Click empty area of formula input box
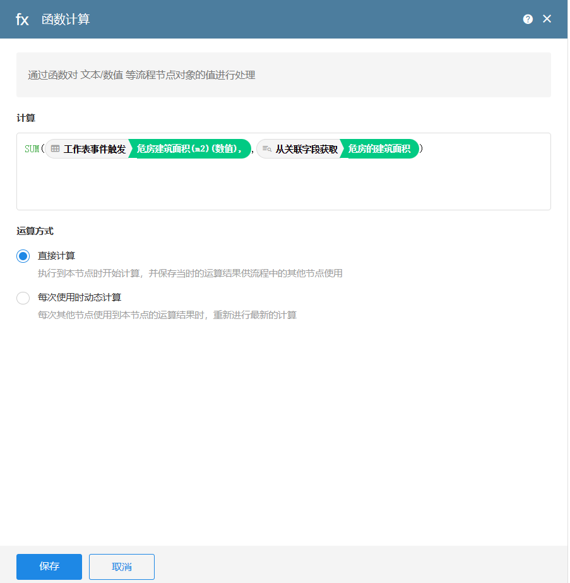Screen dimensions: 570x583 coord(284,186)
